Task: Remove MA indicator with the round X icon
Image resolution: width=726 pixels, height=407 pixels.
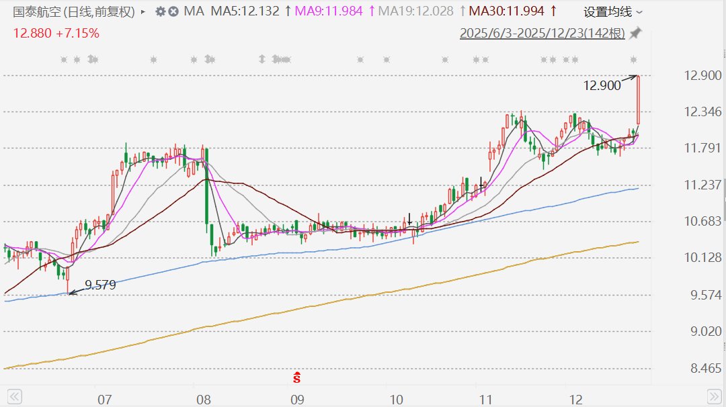Action: pyautogui.click(x=173, y=11)
